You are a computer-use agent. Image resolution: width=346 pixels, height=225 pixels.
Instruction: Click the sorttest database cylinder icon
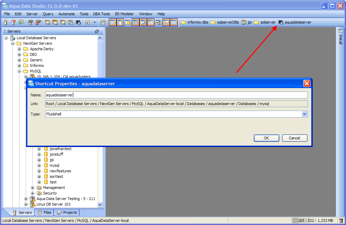[x=46, y=176]
